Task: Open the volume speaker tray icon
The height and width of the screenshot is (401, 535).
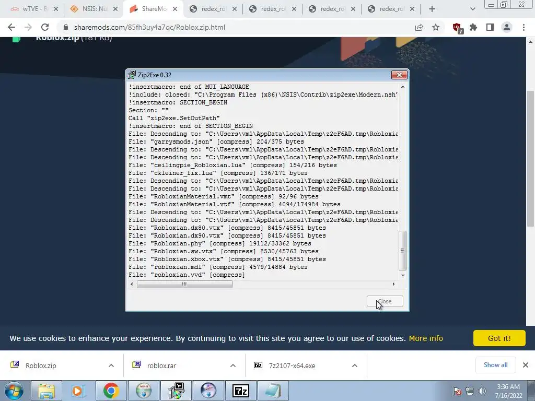Action: coord(482,391)
